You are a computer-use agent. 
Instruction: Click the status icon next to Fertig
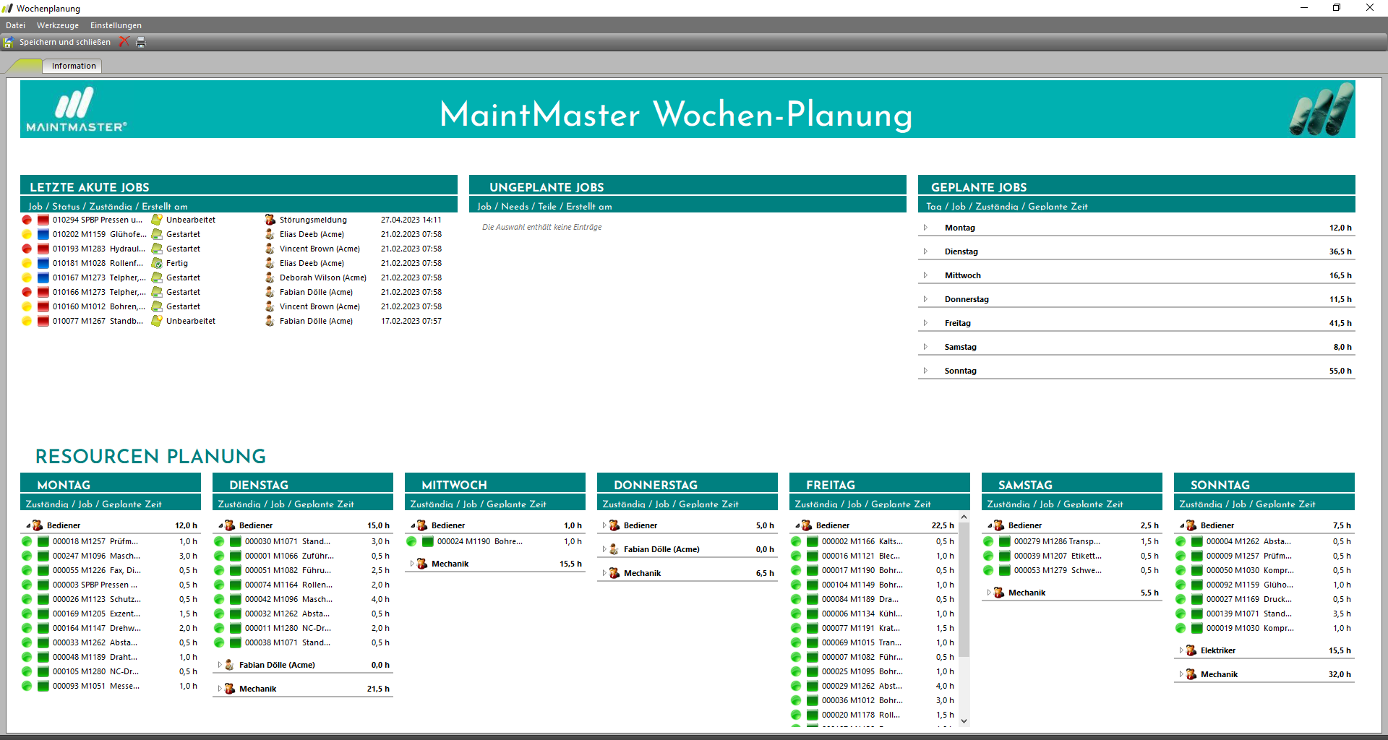coord(156,264)
